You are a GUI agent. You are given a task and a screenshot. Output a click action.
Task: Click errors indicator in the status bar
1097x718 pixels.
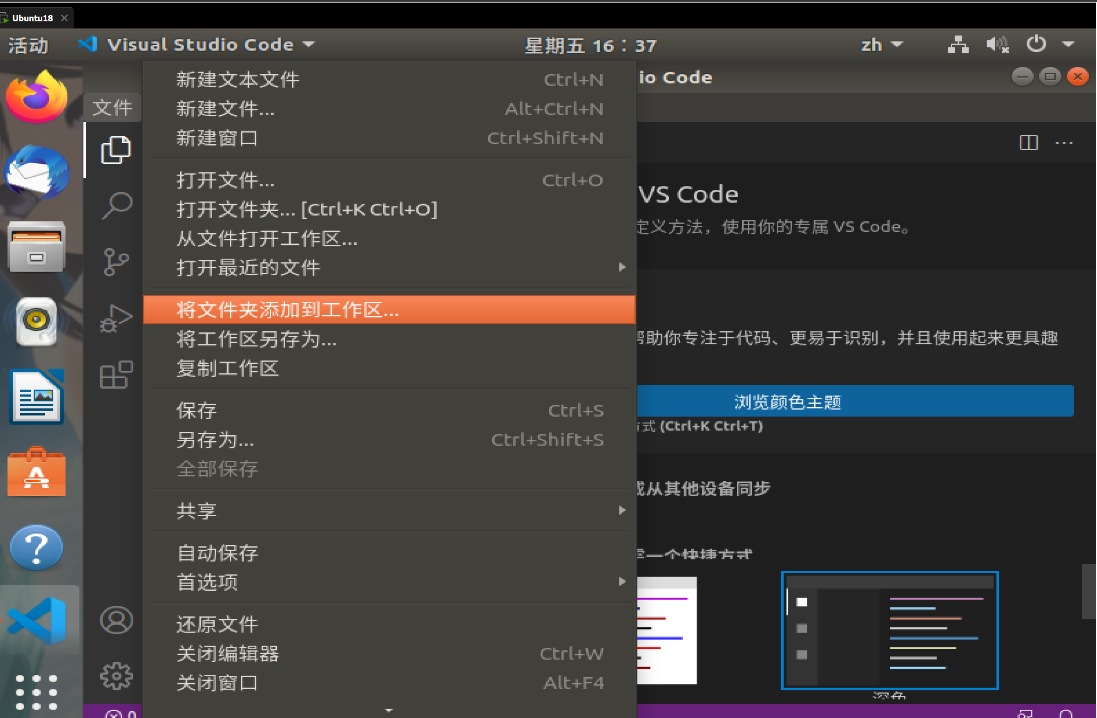coord(121,713)
